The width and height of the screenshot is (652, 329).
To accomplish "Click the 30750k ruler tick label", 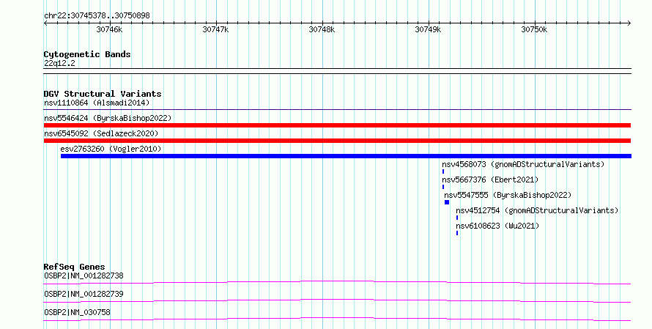I will pyautogui.click(x=534, y=29).
